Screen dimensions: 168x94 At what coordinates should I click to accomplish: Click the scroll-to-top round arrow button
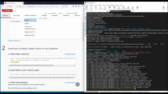pos(78,84)
